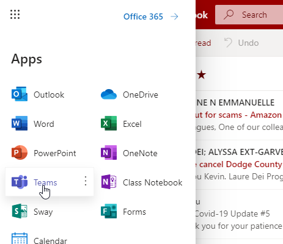Click the Undo curved arrow icon
Screen dimensions: 283x244
click(x=228, y=43)
